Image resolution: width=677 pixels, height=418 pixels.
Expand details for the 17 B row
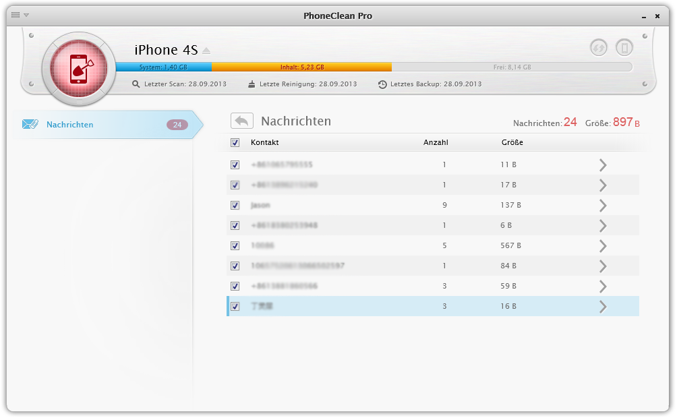[x=604, y=185]
